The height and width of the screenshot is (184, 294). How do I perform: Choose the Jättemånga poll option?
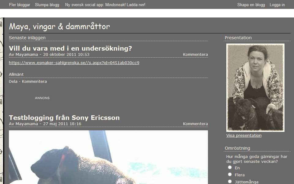click(230, 181)
